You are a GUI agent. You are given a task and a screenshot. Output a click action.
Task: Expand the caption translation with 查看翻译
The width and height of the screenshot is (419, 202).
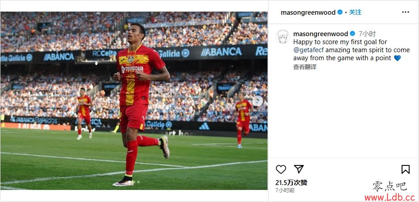pos(305,67)
